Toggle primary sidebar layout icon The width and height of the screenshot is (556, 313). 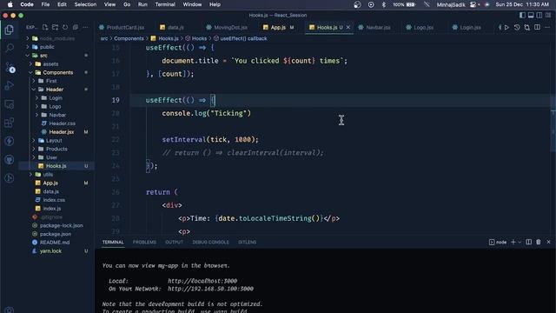(x=522, y=16)
